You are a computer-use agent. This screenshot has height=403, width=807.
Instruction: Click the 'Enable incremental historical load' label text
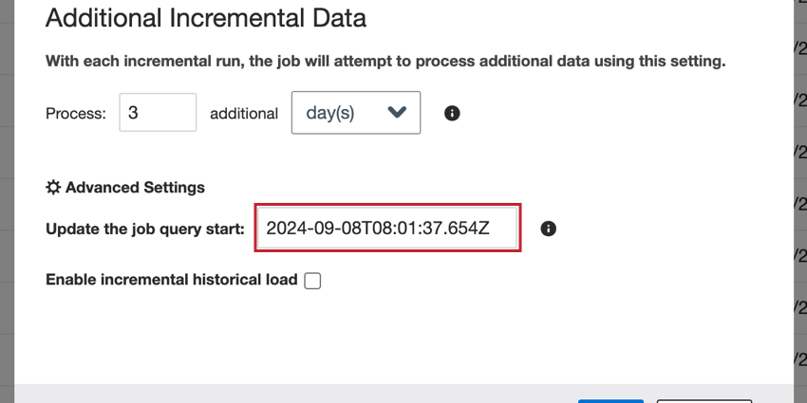[x=171, y=280]
